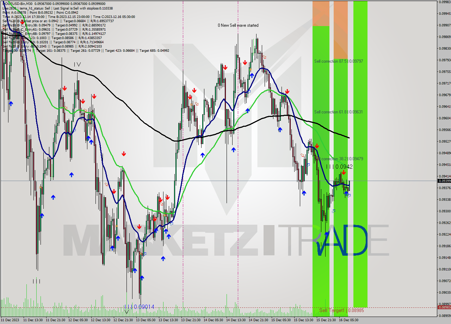Click the 'Sell Target1 | 0.08985' label
The height and width of the screenshot is (324, 451).
tap(341, 310)
